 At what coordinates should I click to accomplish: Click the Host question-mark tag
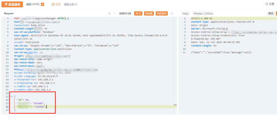(22, 22)
